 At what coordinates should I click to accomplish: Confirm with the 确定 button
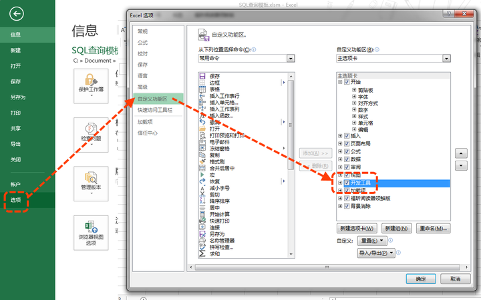[x=421, y=279]
